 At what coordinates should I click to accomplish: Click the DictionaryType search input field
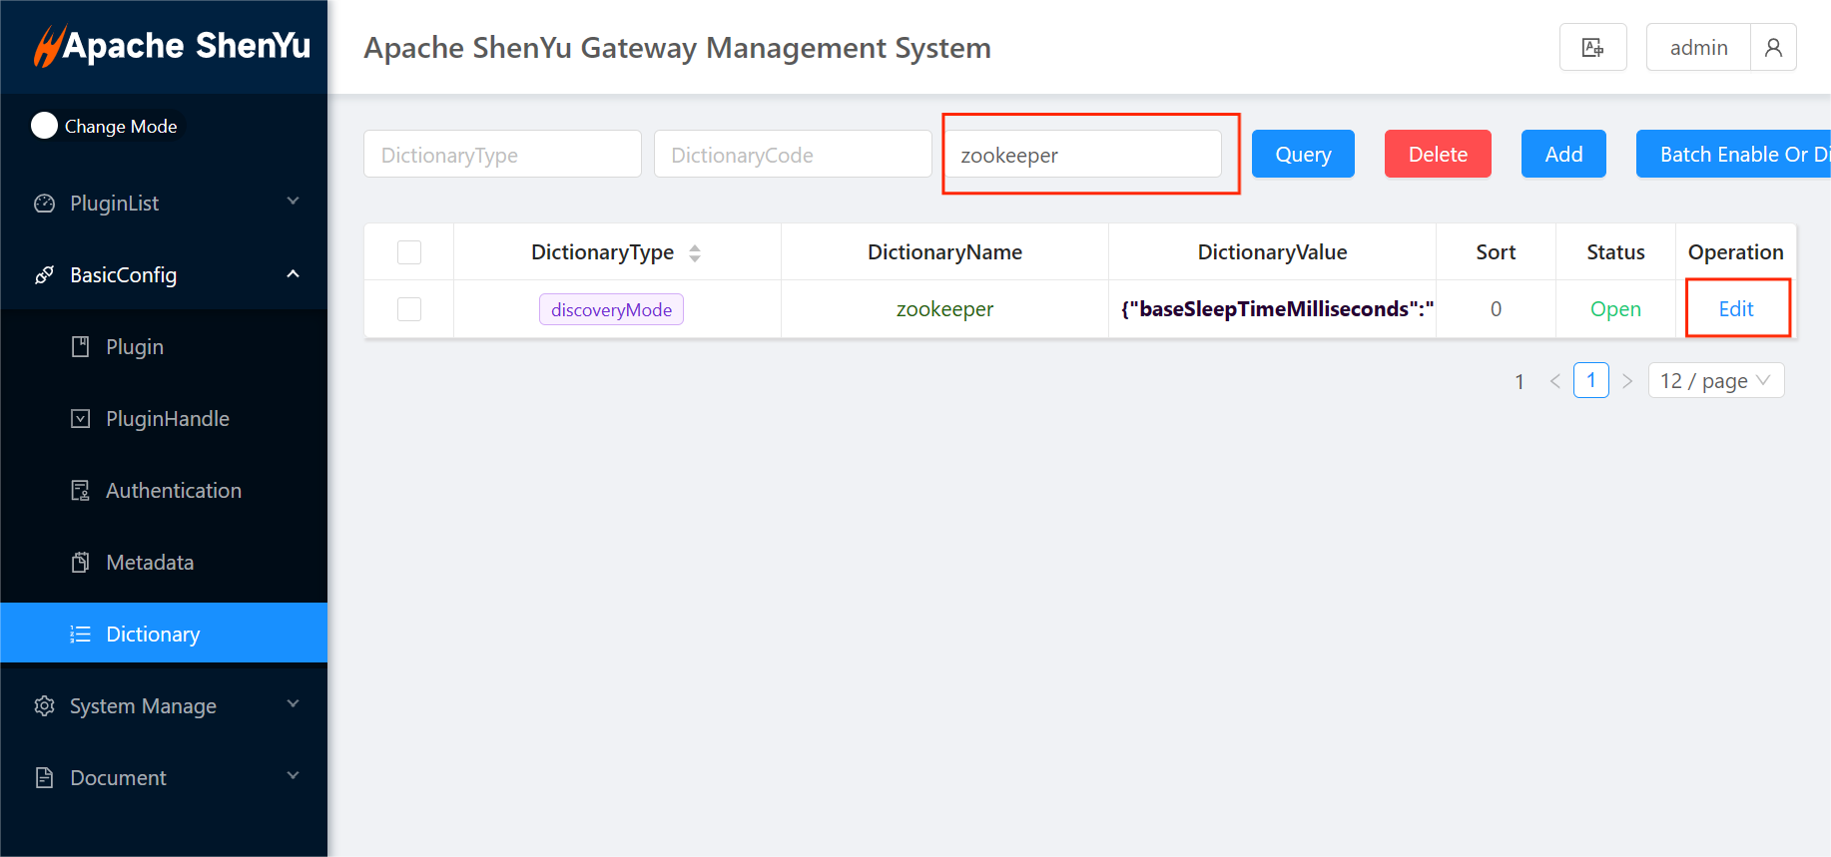coord(502,155)
